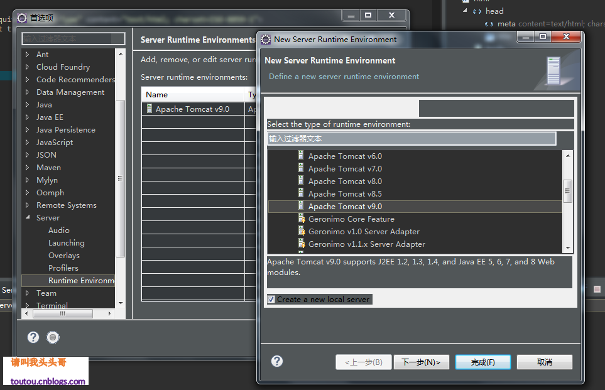This screenshot has height=390, width=605.
Task: Open the Launching server preference page
Action: (67, 242)
